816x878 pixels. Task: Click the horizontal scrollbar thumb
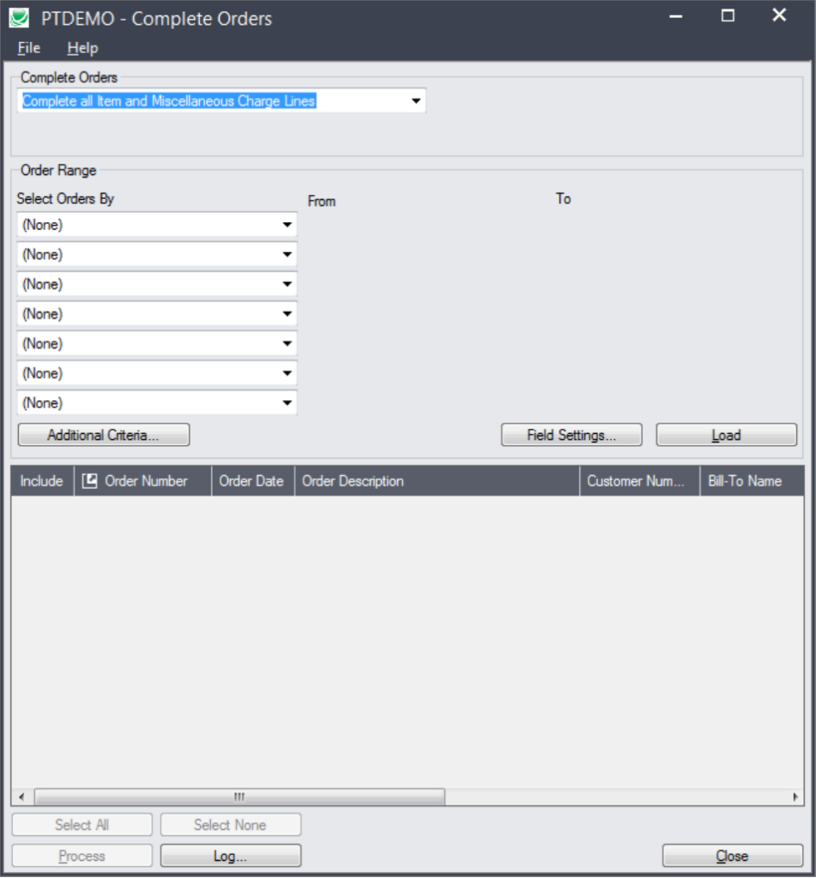click(239, 797)
